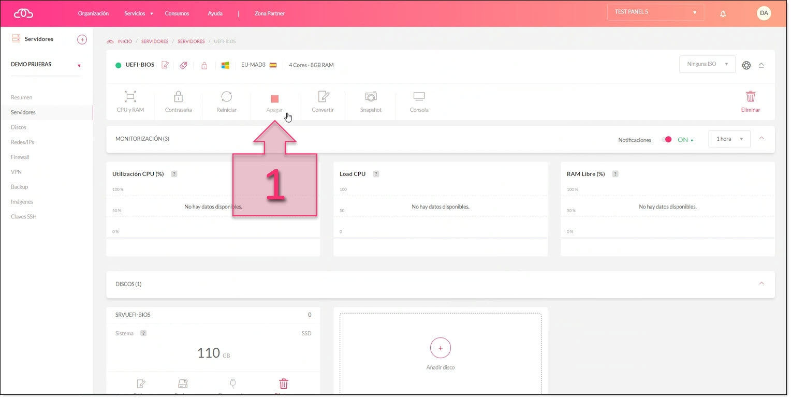Collapse the DISCOS section chevron
This screenshot has width=791, height=399.
click(761, 284)
